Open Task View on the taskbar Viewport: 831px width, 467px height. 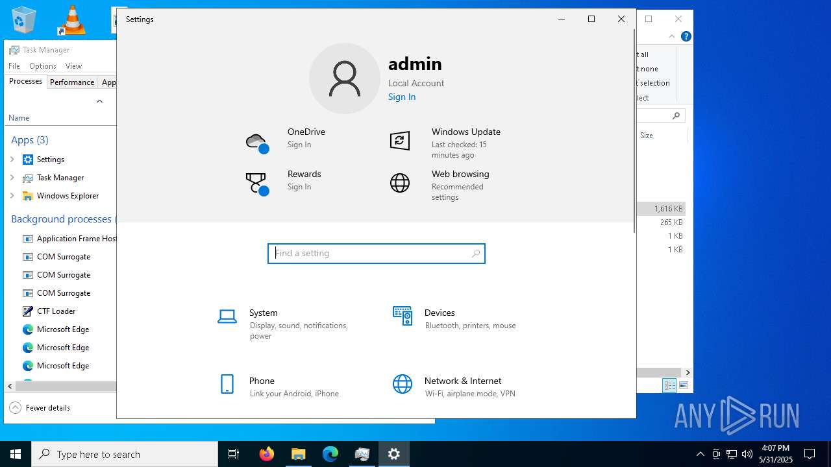point(234,454)
